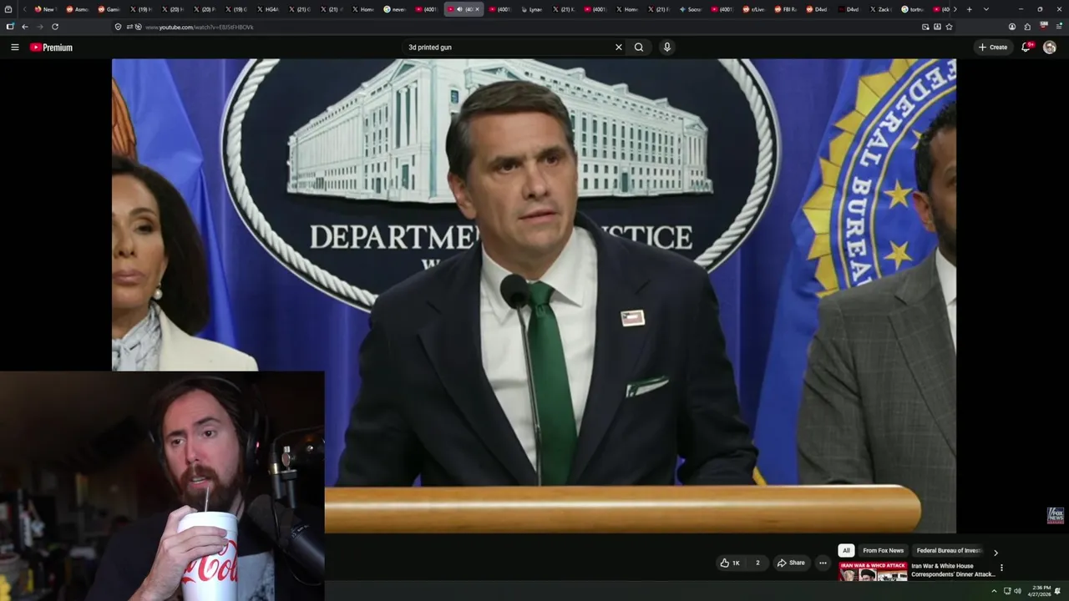Open the Firefox account icon
This screenshot has width=1069, height=601.
[x=1012, y=27]
